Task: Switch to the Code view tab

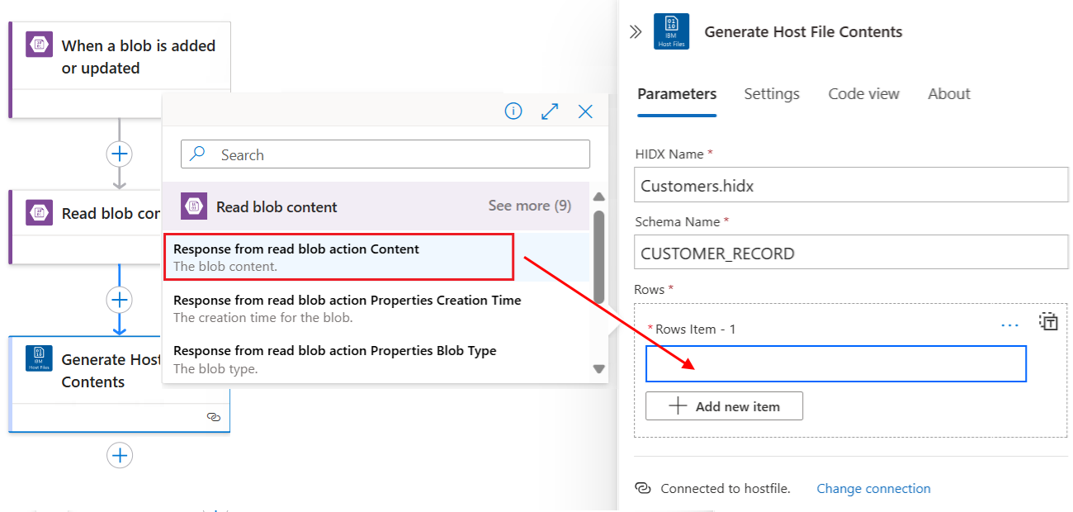Action: (863, 94)
